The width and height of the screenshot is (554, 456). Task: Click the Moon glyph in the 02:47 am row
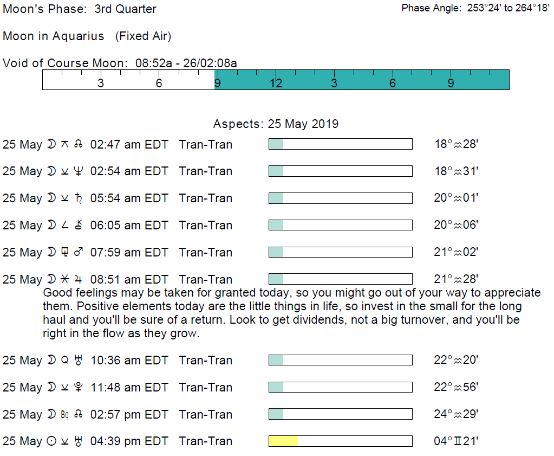coord(51,144)
